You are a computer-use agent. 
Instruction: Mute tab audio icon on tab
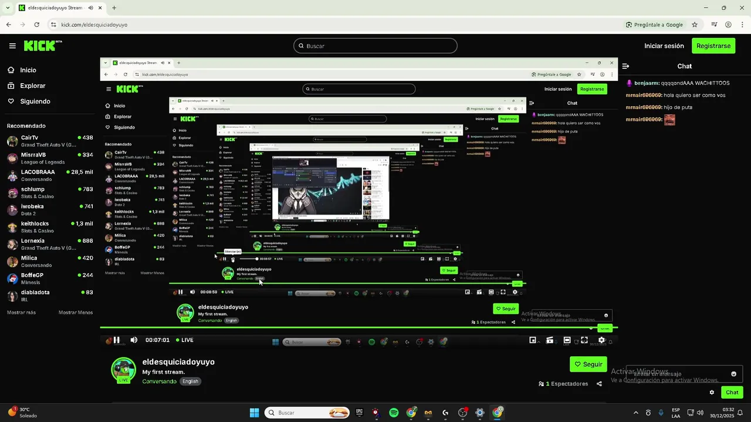click(x=91, y=8)
